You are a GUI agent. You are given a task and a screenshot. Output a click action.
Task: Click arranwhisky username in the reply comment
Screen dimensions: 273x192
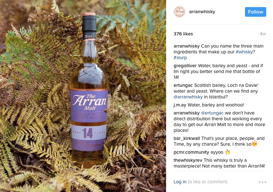186,113
